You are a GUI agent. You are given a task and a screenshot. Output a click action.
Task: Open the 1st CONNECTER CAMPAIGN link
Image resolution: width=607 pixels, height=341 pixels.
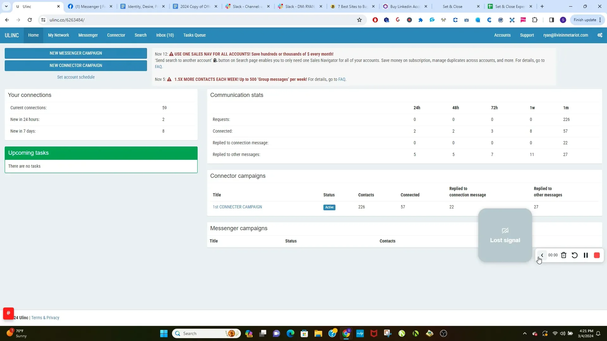pyautogui.click(x=237, y=207)
